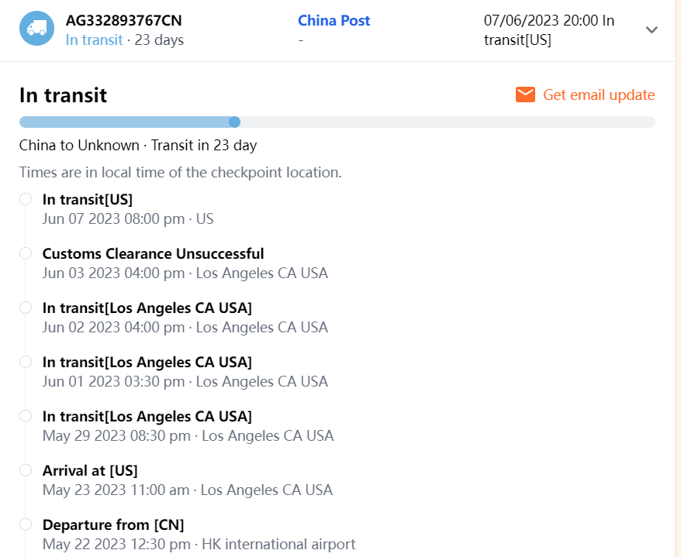Click the Arrival at [US] event title

click(x=90, y=470)
